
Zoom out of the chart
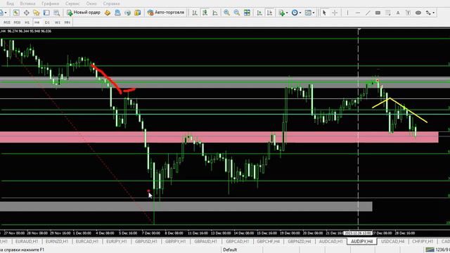[237, 13]
